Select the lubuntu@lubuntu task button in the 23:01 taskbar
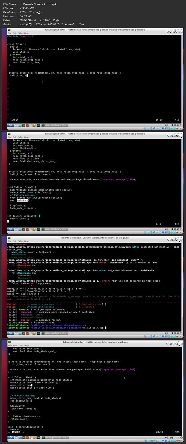Screen dimensions: 186x444 click(x=55, y=438)
